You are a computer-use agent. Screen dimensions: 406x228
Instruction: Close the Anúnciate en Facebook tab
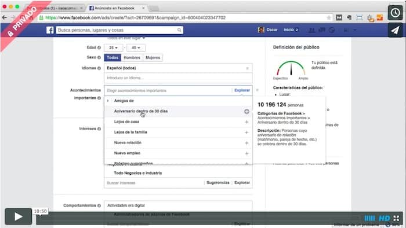143,8
